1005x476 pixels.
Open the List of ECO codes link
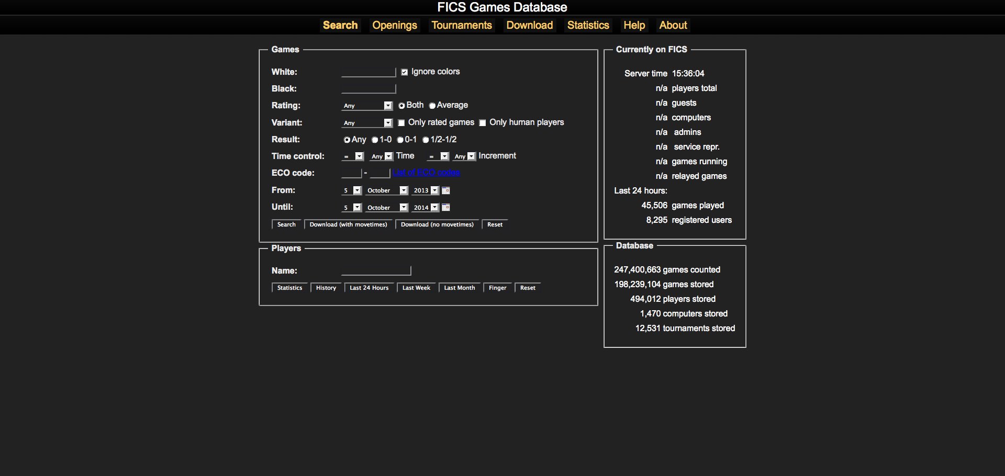[427, 172]
